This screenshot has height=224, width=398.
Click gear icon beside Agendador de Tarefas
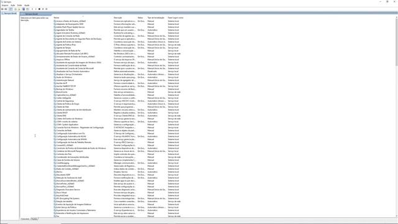[x=55, y=30]
